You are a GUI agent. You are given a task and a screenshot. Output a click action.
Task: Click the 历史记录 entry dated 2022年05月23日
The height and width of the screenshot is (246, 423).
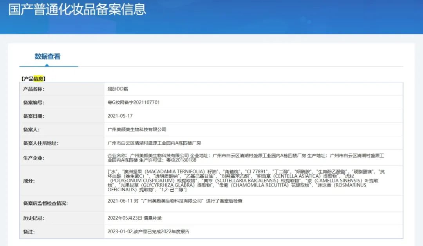pos(134,218)
